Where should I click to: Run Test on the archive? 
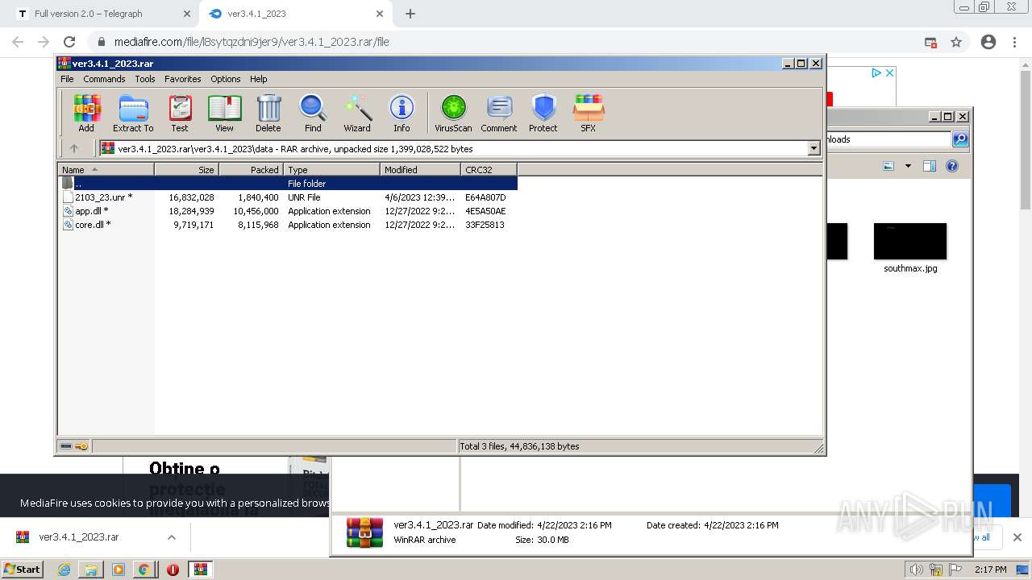(x=180, y=113)
